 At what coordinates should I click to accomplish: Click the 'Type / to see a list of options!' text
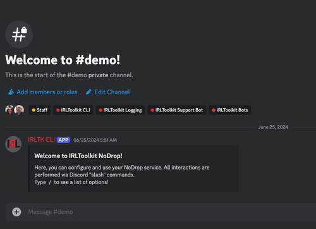click(71, 182)
